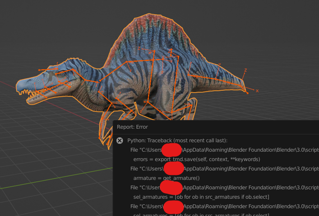Image resolution: width=319 pixels, height=216 pixels.
Task: Click the "Report: Error" popup title
Action: click(132, 127)
